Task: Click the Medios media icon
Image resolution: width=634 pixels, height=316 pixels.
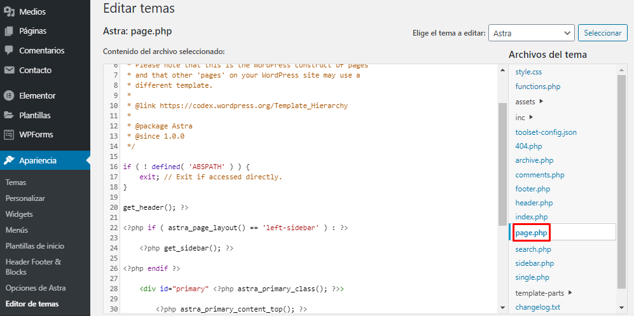Action: click(9, 11)
